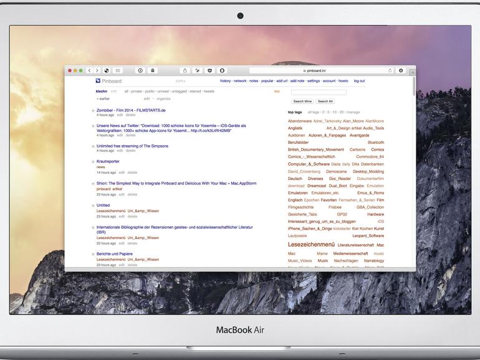Click the 'Search Mine' button
The width and height of the screenshot is (480, 360).
pos(302,102)
